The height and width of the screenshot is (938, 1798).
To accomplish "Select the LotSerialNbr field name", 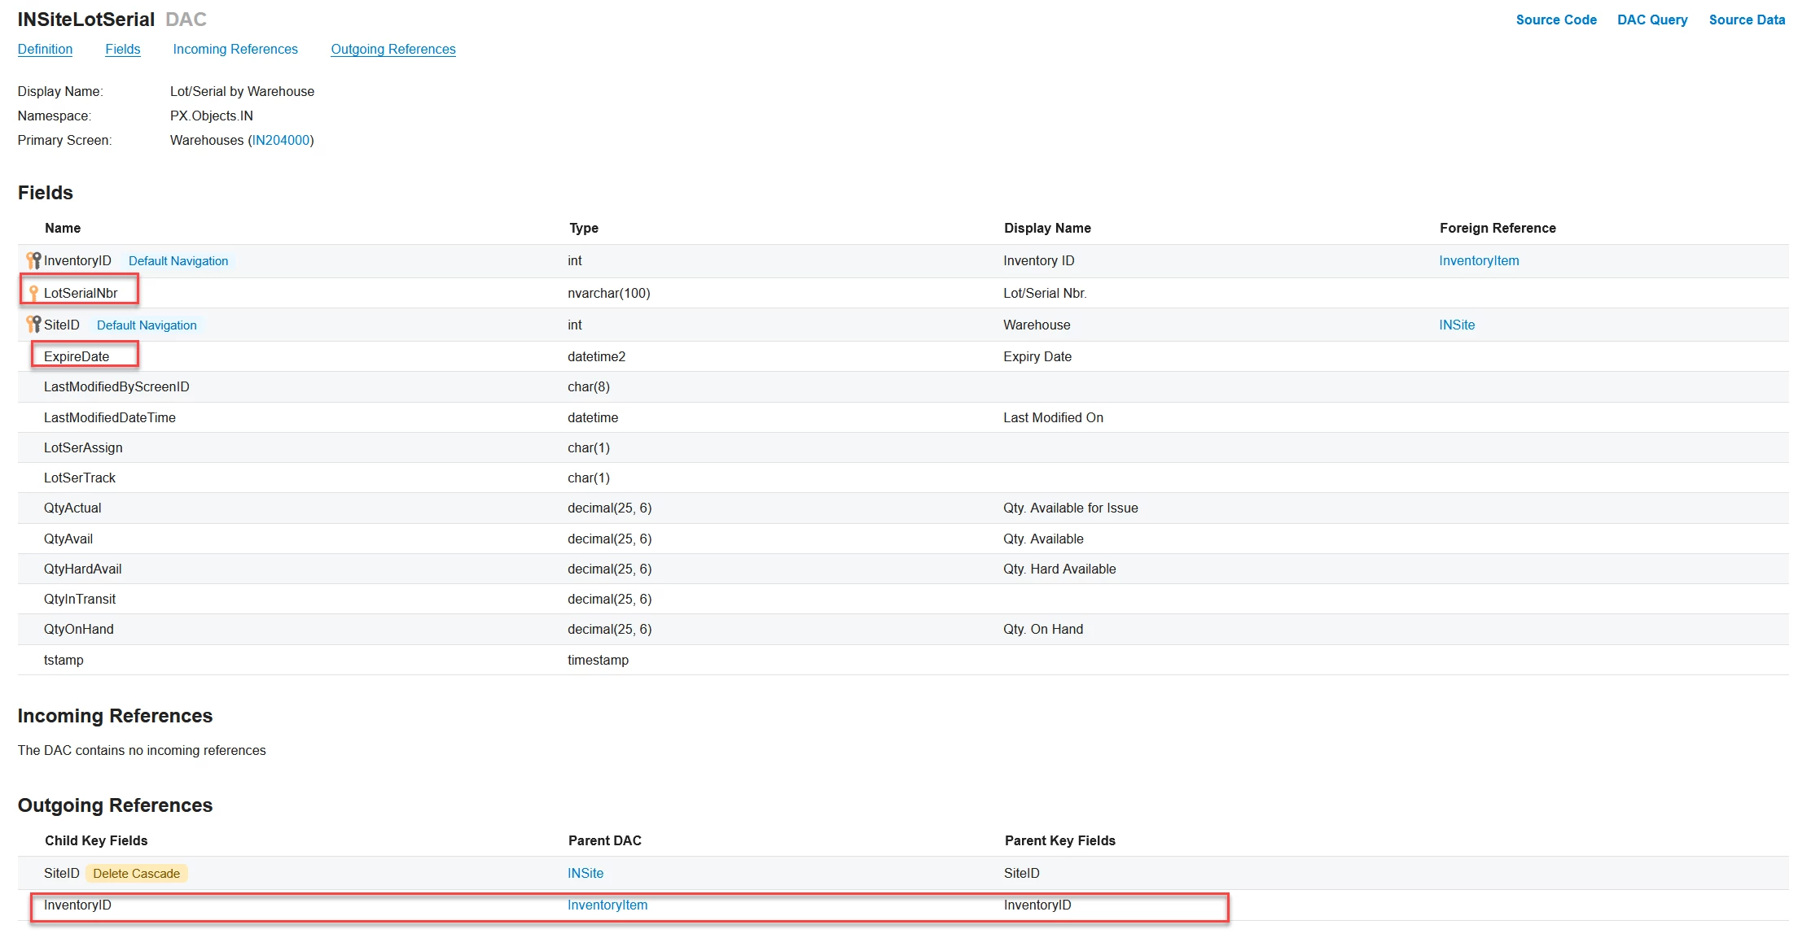I will coord(81,293).
